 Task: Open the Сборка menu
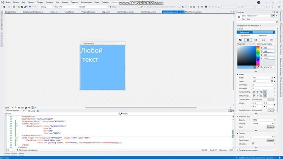tap(40, 2)
